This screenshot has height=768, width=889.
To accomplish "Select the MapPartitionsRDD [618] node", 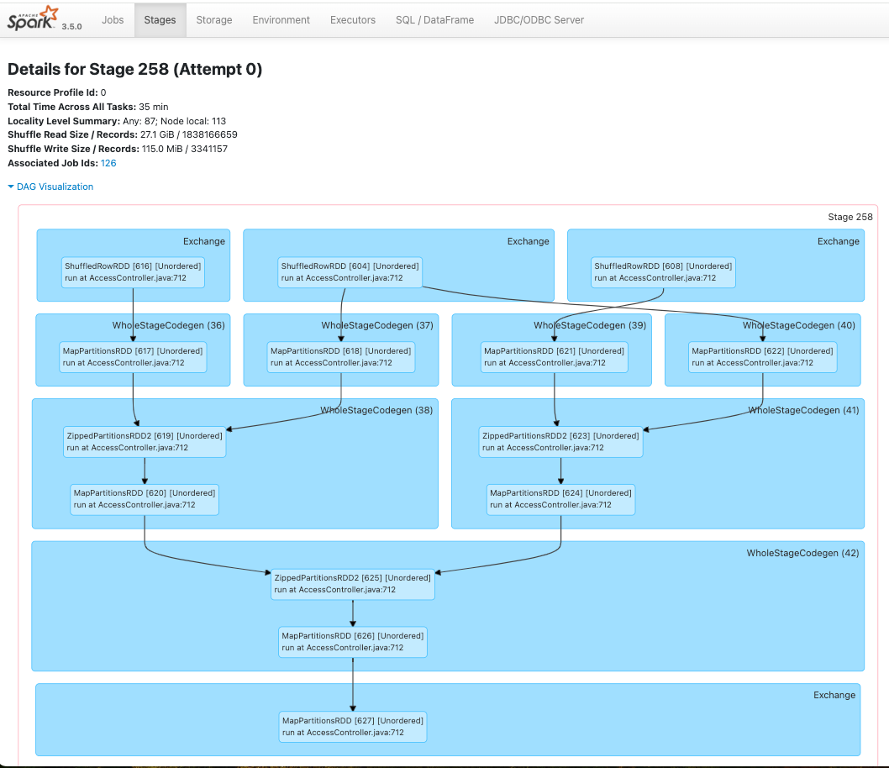I will click(340, 357).
